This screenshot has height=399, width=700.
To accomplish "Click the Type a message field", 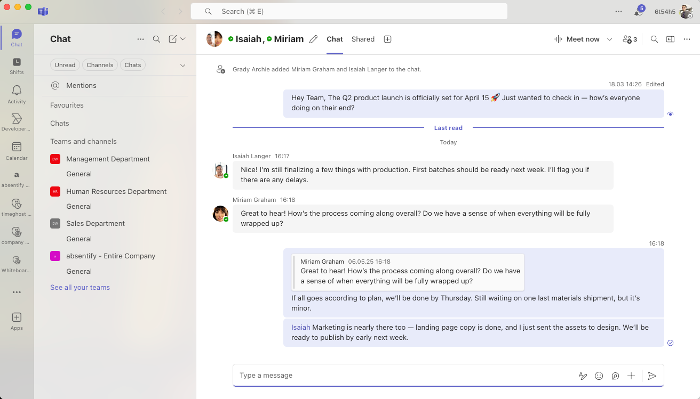I will (405, 376).
